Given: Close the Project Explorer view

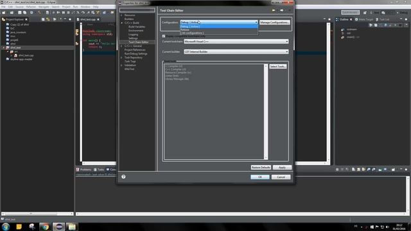Looking at the screenshot, I should pyautogui.click(x=26, y=19).
